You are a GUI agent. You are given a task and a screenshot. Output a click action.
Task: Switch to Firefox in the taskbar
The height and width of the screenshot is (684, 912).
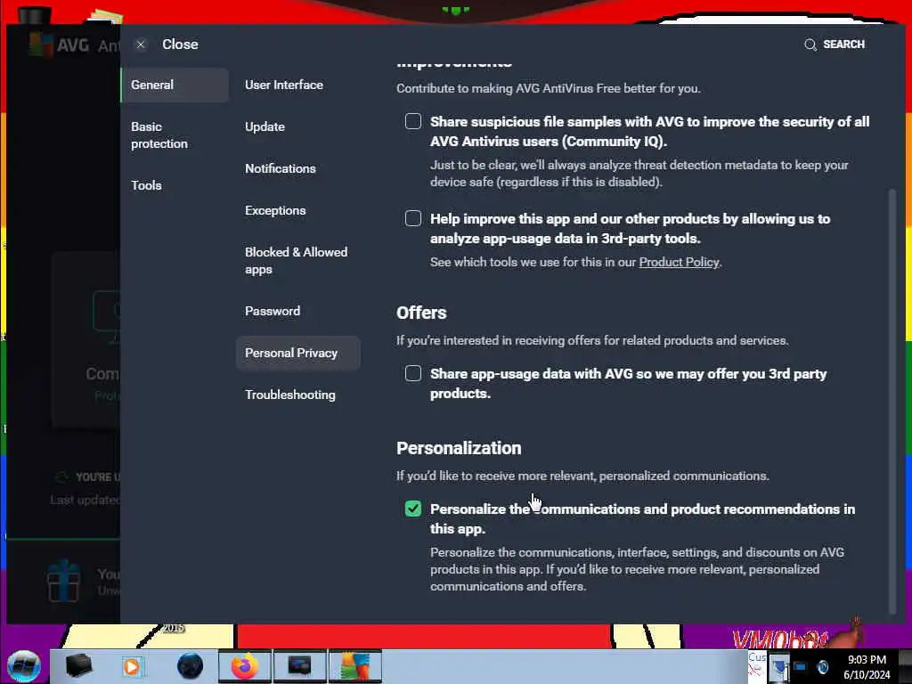(x=244, y=666)
